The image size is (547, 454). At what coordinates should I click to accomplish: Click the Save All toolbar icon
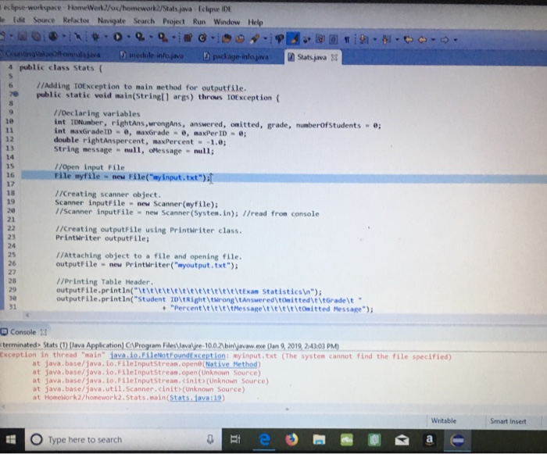pos(36,36)
